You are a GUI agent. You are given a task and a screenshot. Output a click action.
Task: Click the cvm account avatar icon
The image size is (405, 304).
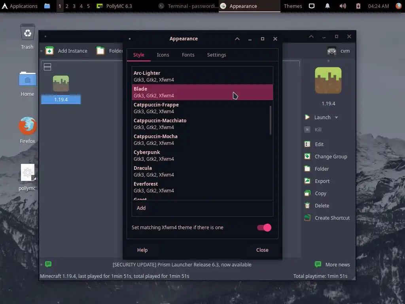pyautogui.click(x=332, y=51)
